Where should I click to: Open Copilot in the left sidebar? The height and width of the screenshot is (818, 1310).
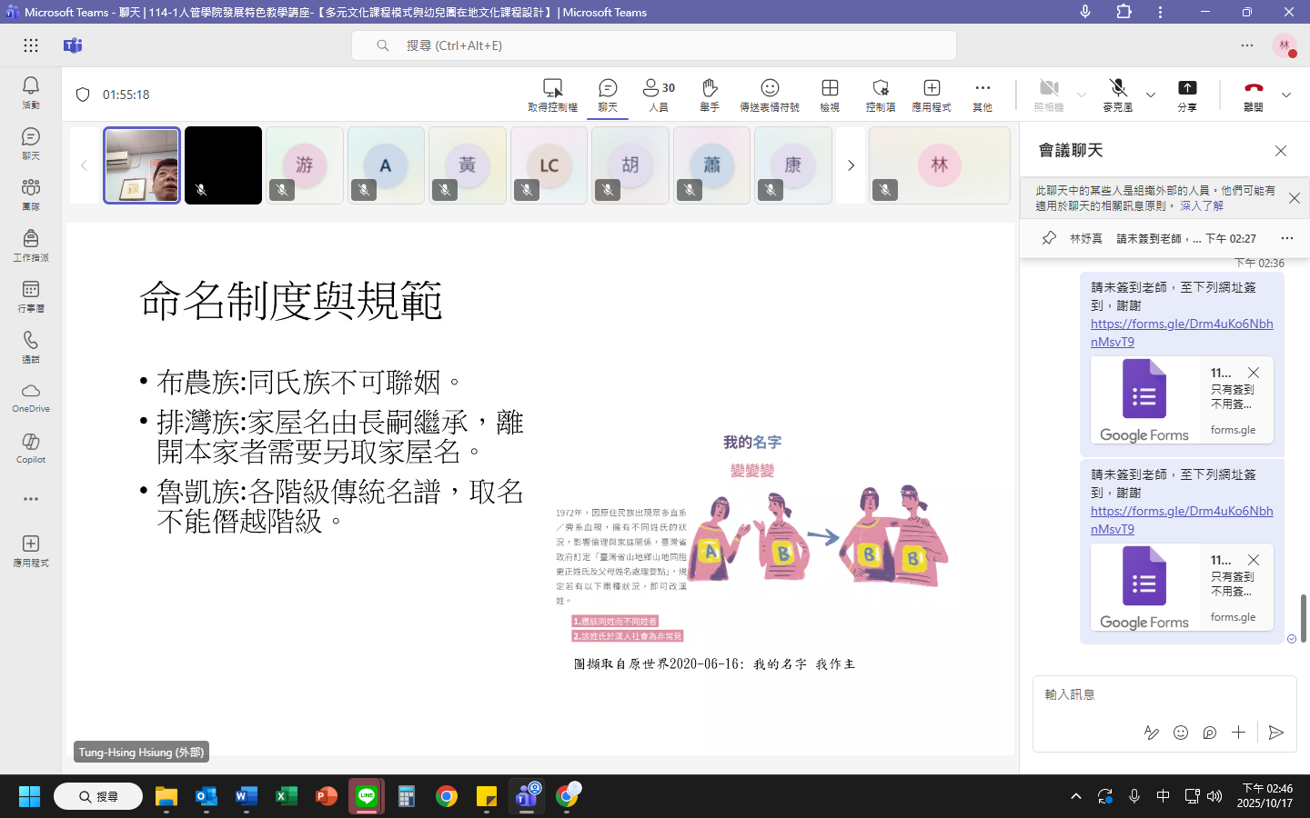tap(31, 447)
